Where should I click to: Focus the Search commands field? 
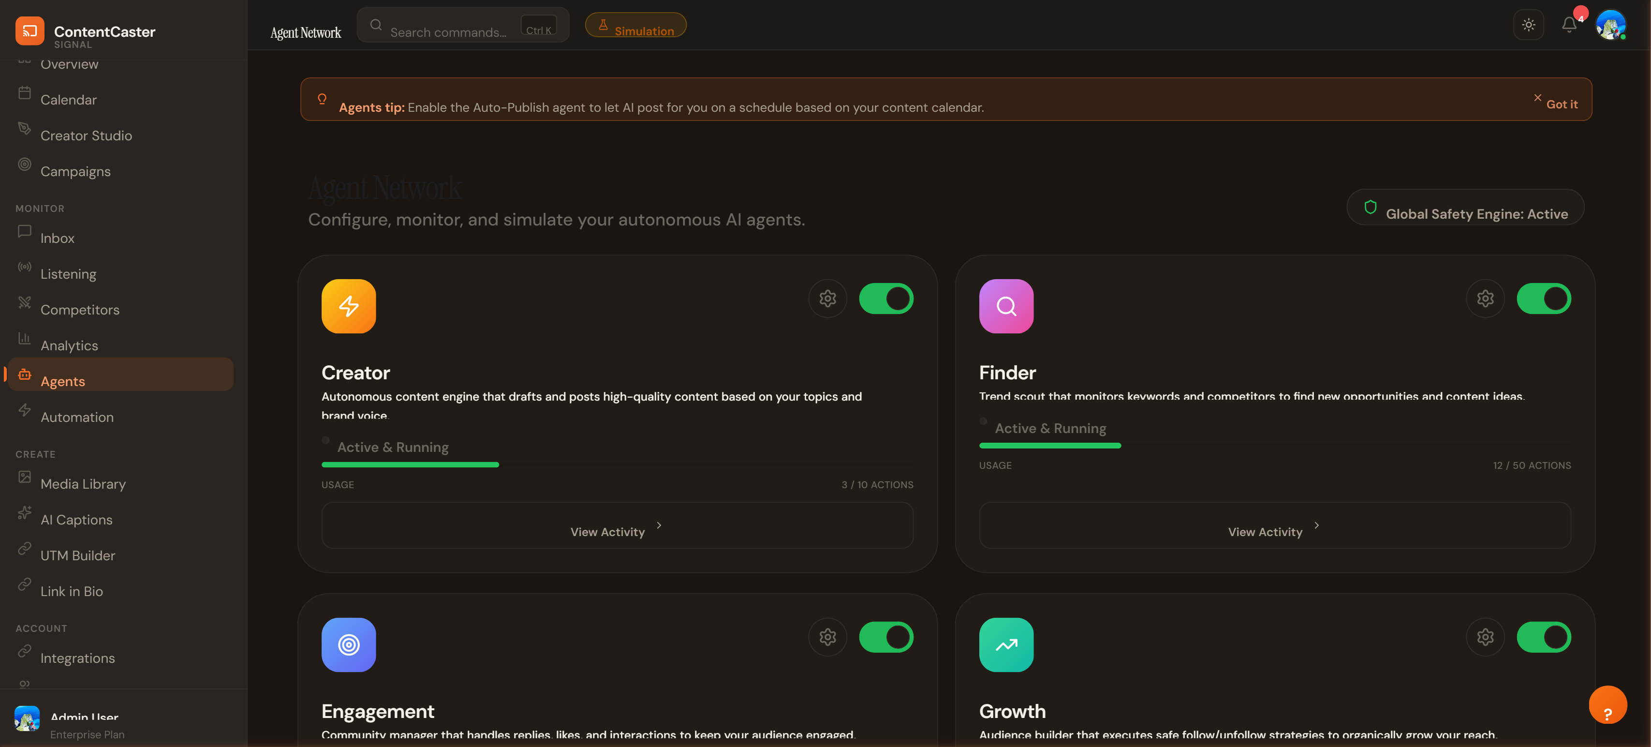click(463, 25)
